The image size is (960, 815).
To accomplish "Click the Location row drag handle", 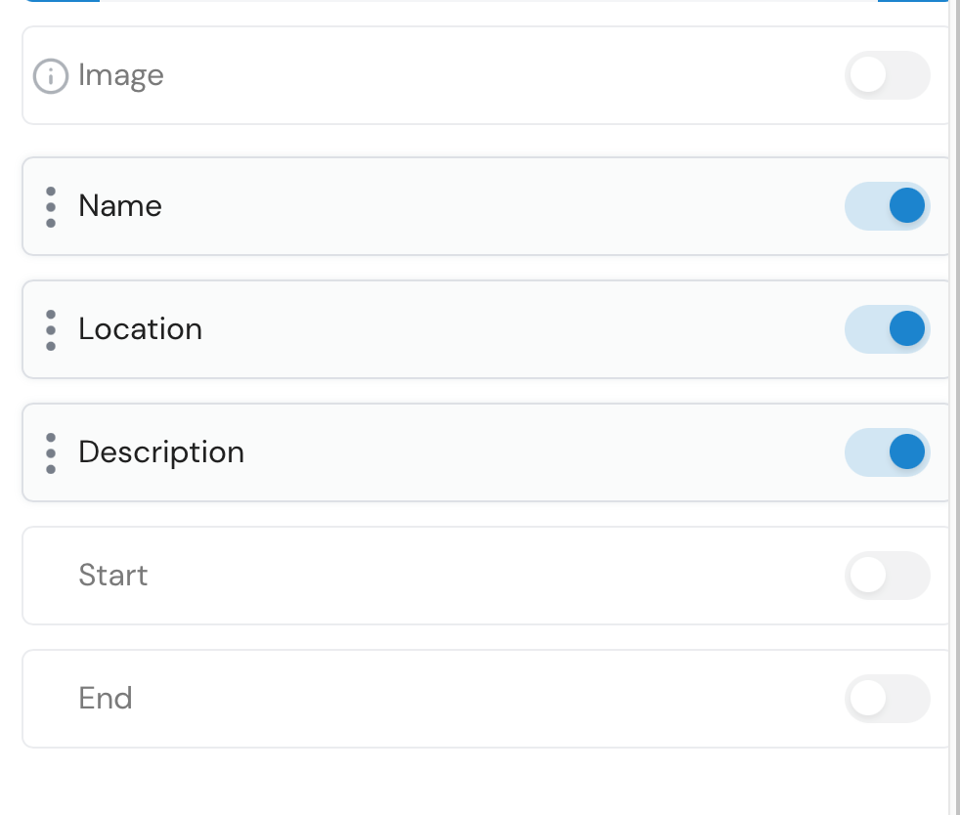I will (51, 329).
